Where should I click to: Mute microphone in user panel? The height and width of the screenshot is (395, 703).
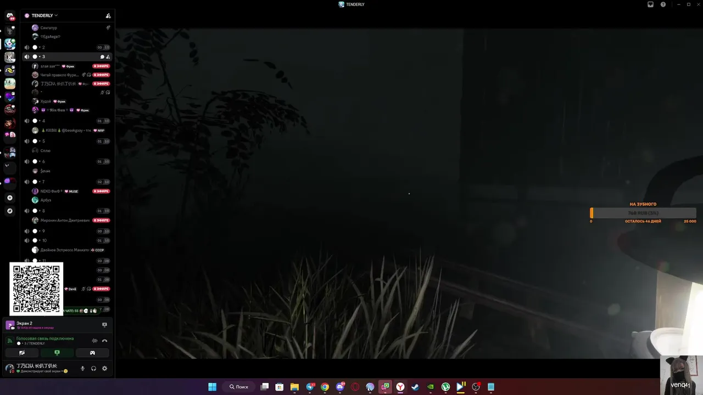click(83, 368)
